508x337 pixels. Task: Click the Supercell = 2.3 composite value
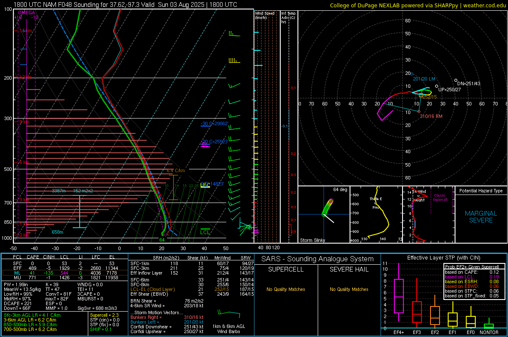pos(104,315)
